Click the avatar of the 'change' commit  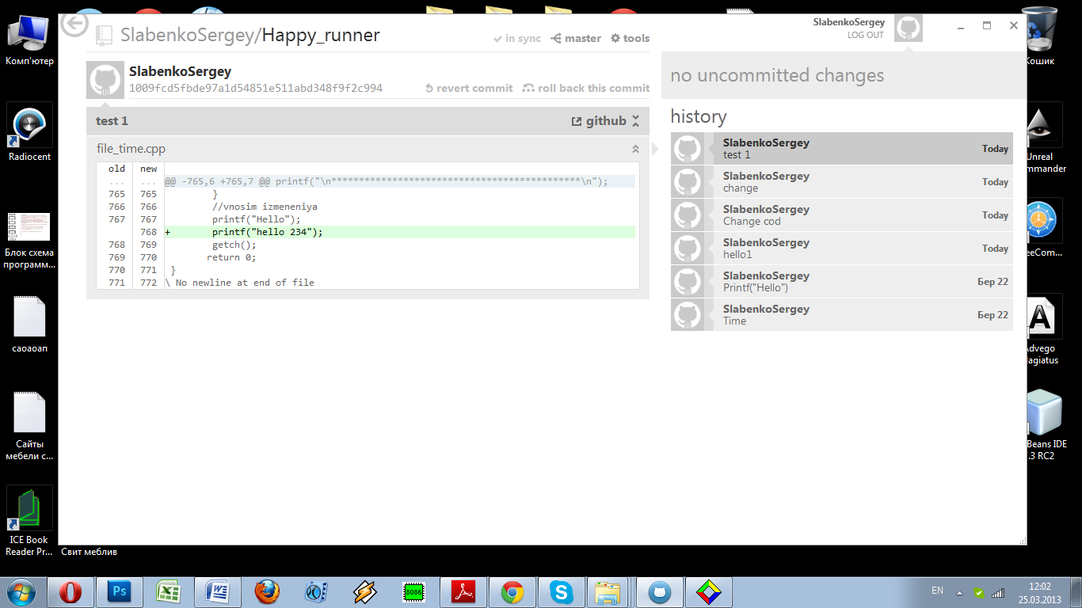point(687,182)
